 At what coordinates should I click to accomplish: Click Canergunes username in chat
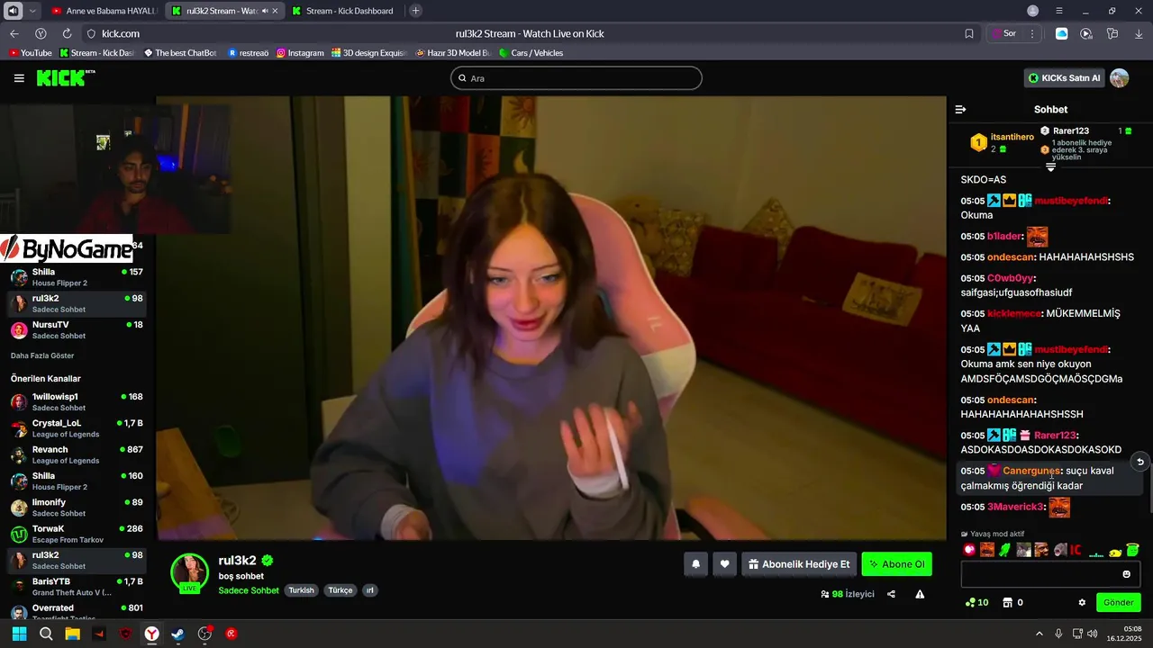click(1031, 471)
